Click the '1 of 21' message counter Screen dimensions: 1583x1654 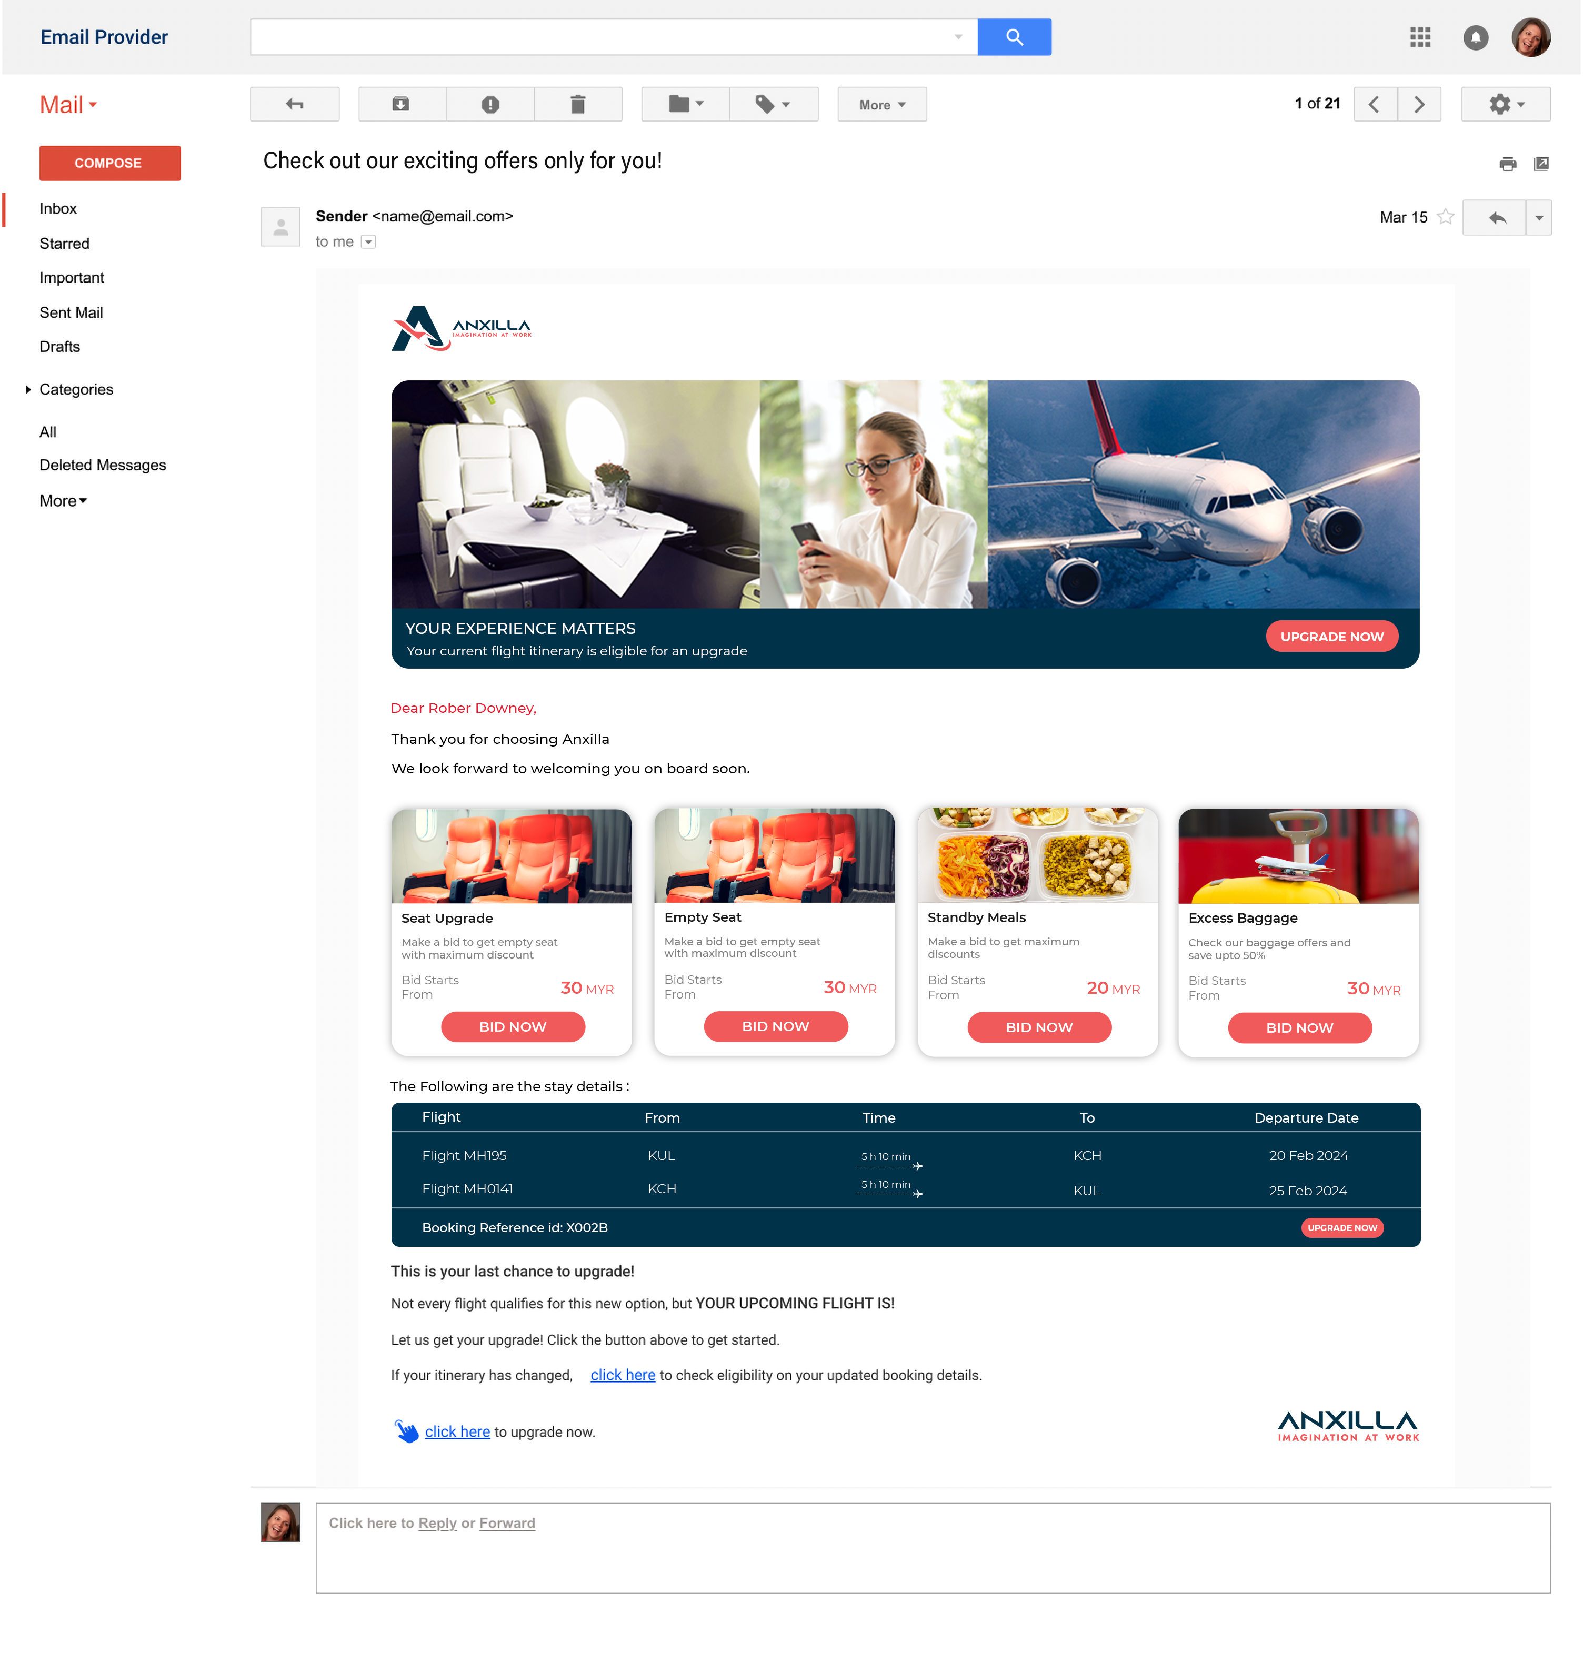1317,103
